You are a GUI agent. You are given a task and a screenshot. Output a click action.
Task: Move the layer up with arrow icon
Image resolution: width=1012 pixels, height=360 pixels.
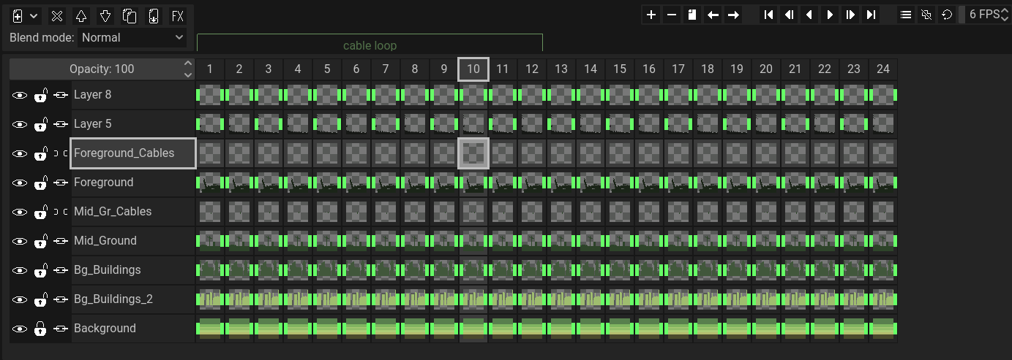[81, 15]
